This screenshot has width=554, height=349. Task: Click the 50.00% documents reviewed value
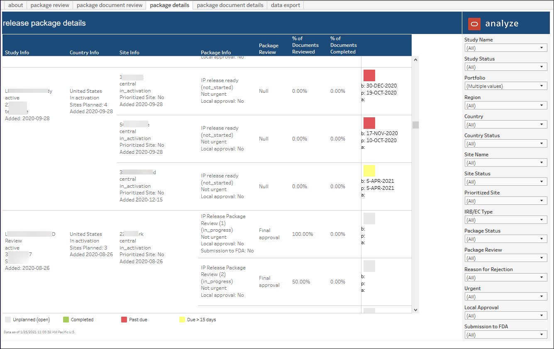click(301, 282)
